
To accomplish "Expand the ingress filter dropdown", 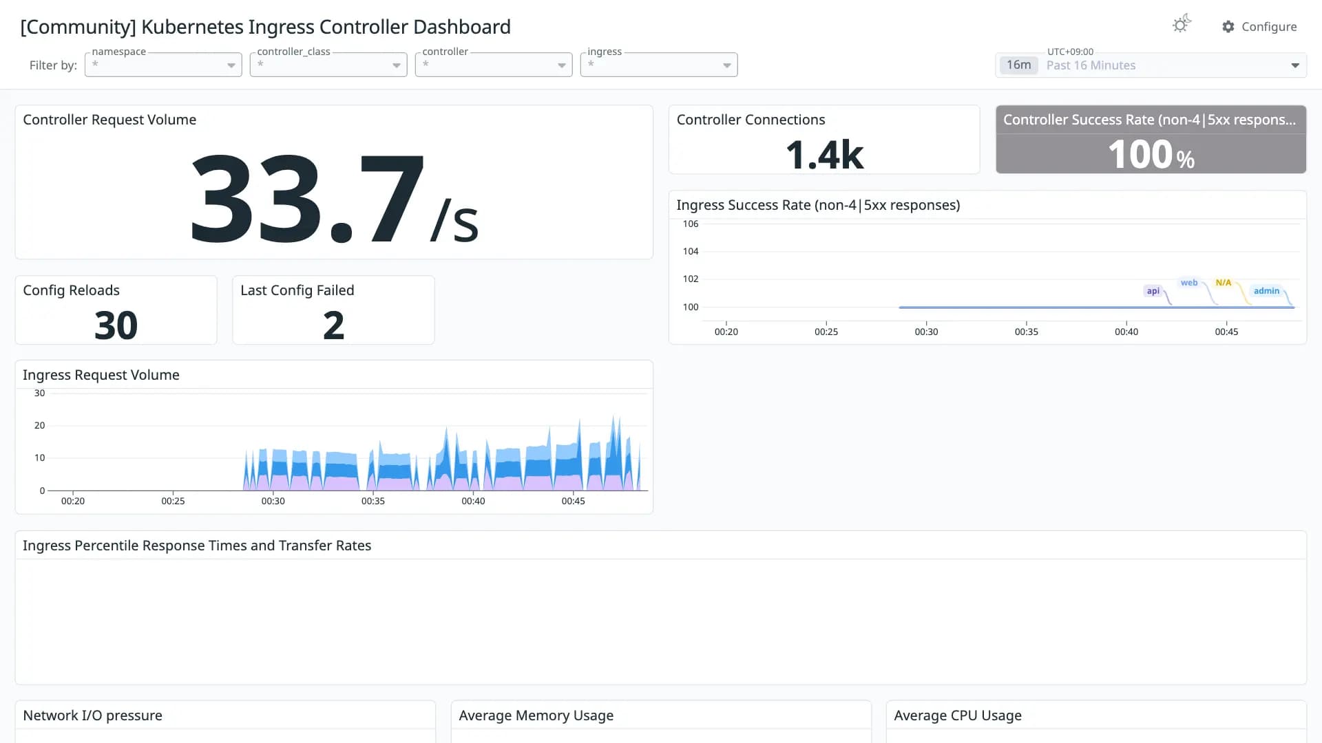I will click(659, 65).
